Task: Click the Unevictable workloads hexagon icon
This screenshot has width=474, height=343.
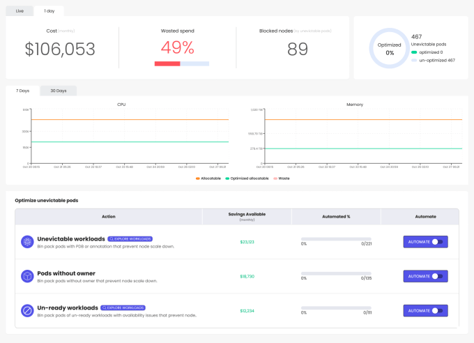Action: click(x=27, y=242)
